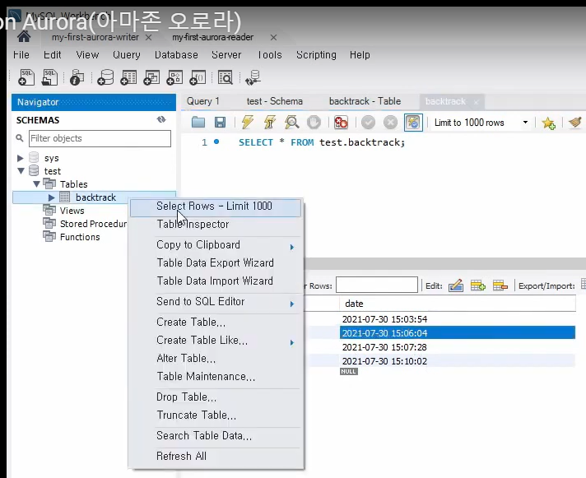This screenshot has height=478, width=586.
Task: Launch Table Data Import Wizard
Action: click(216, 281)
